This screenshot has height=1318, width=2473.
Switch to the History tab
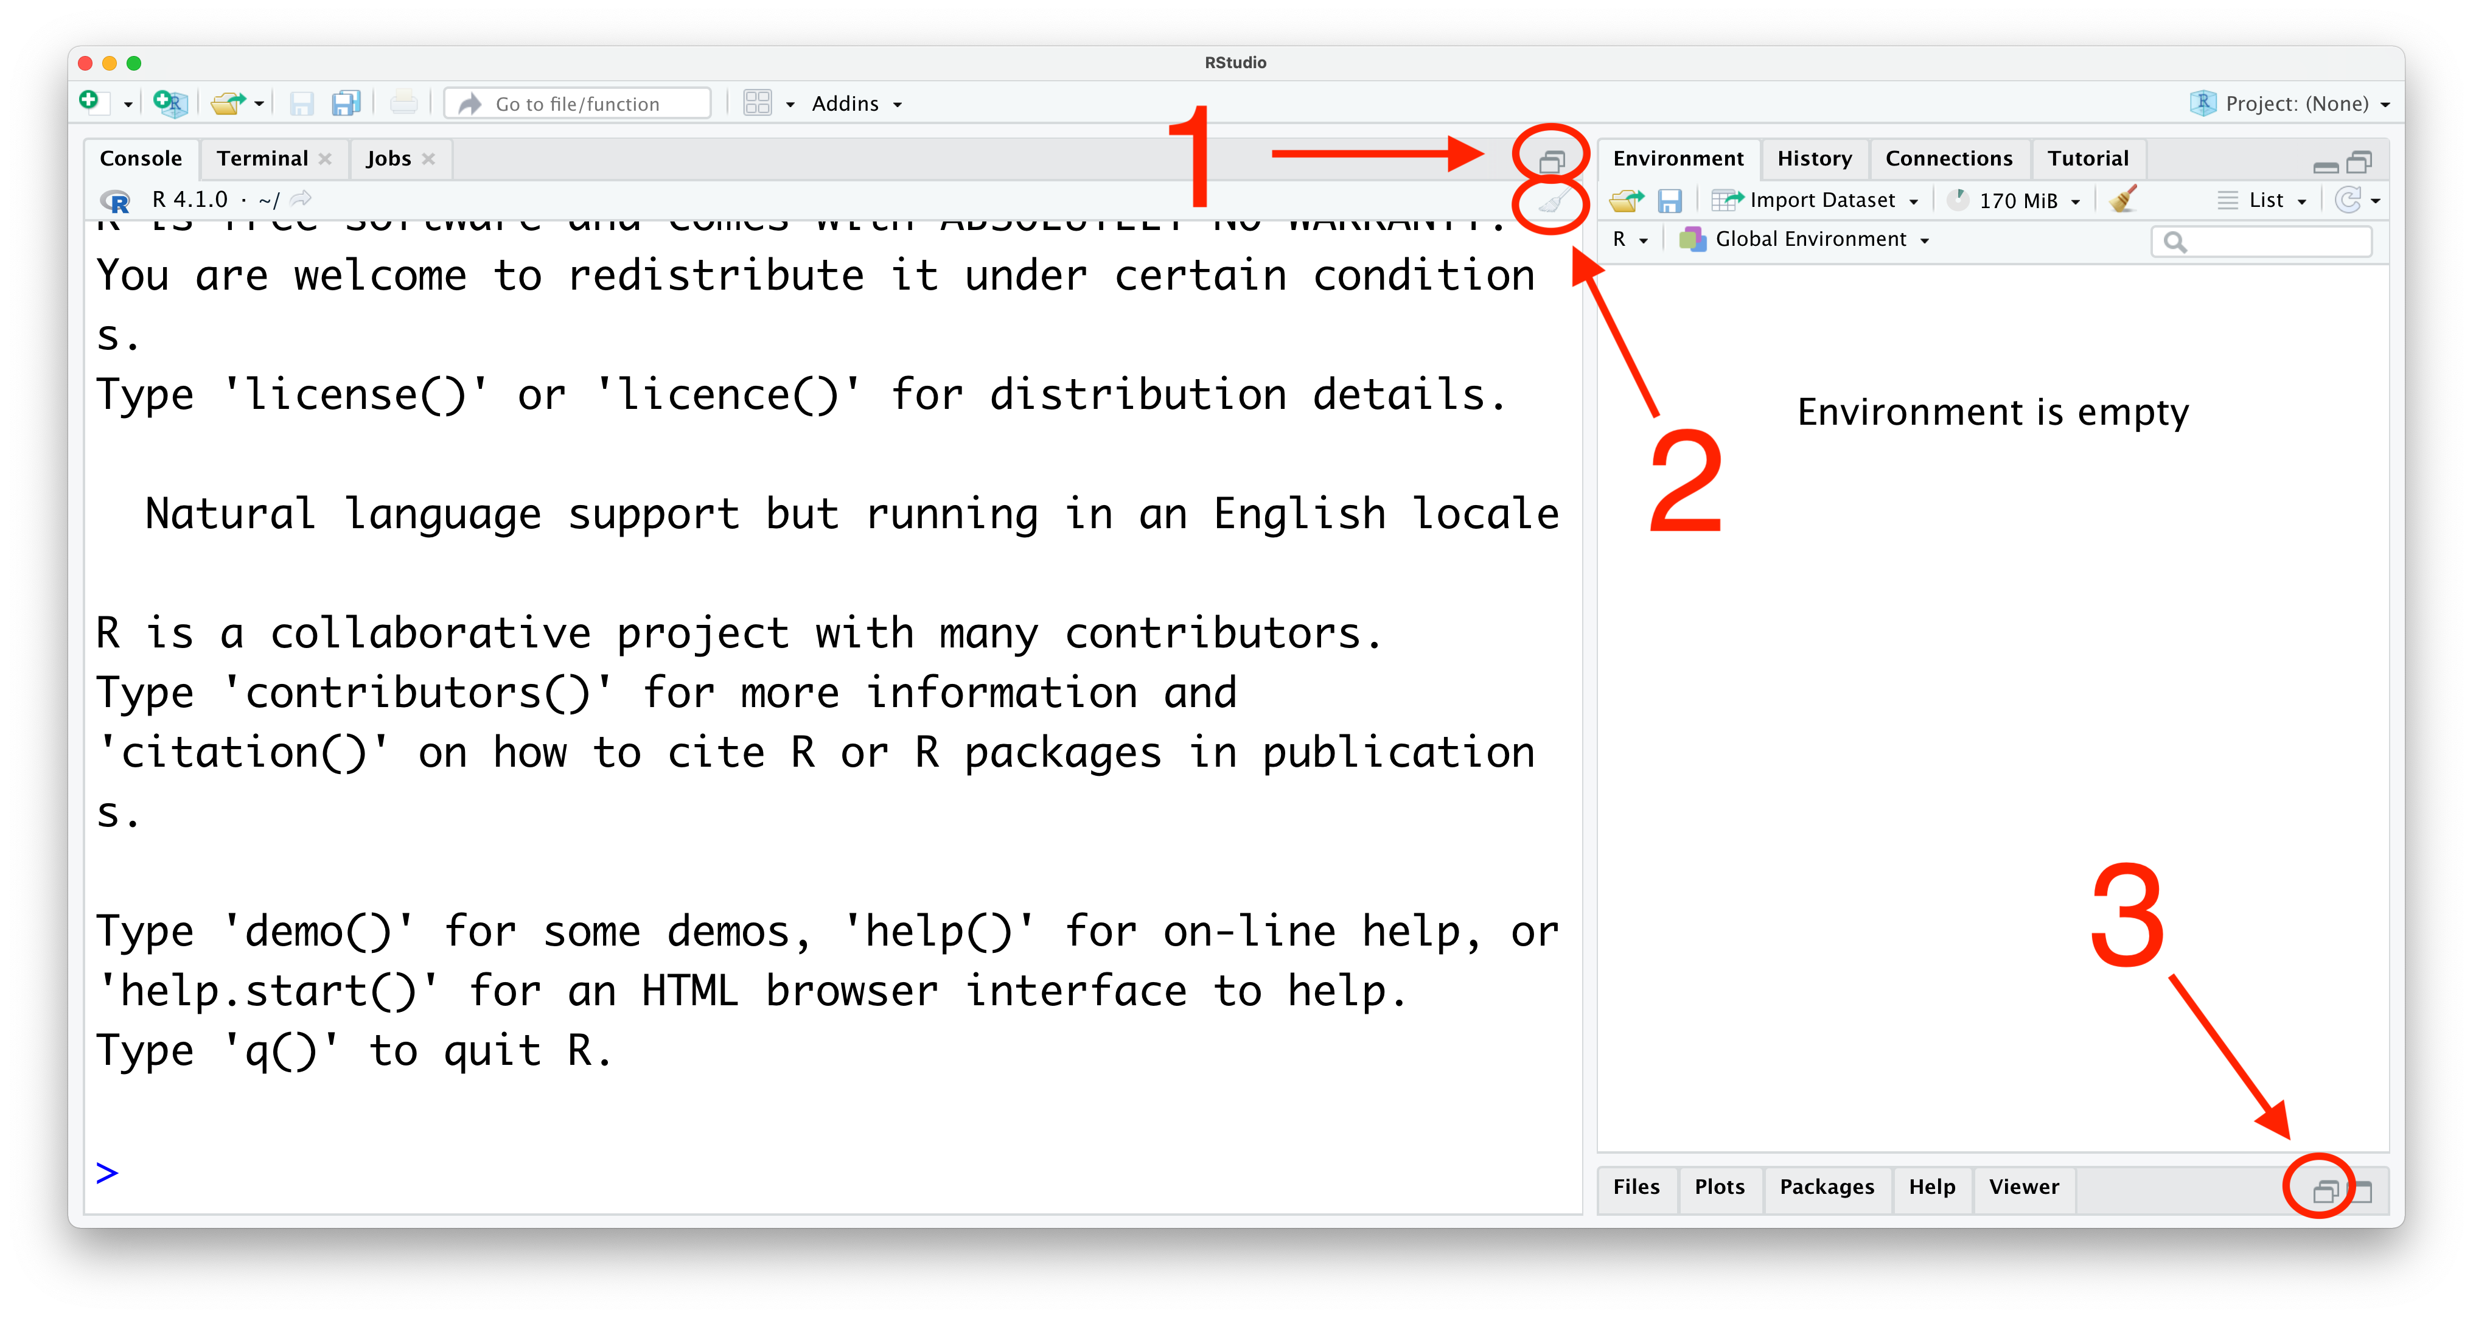(x=1809, y=159)
